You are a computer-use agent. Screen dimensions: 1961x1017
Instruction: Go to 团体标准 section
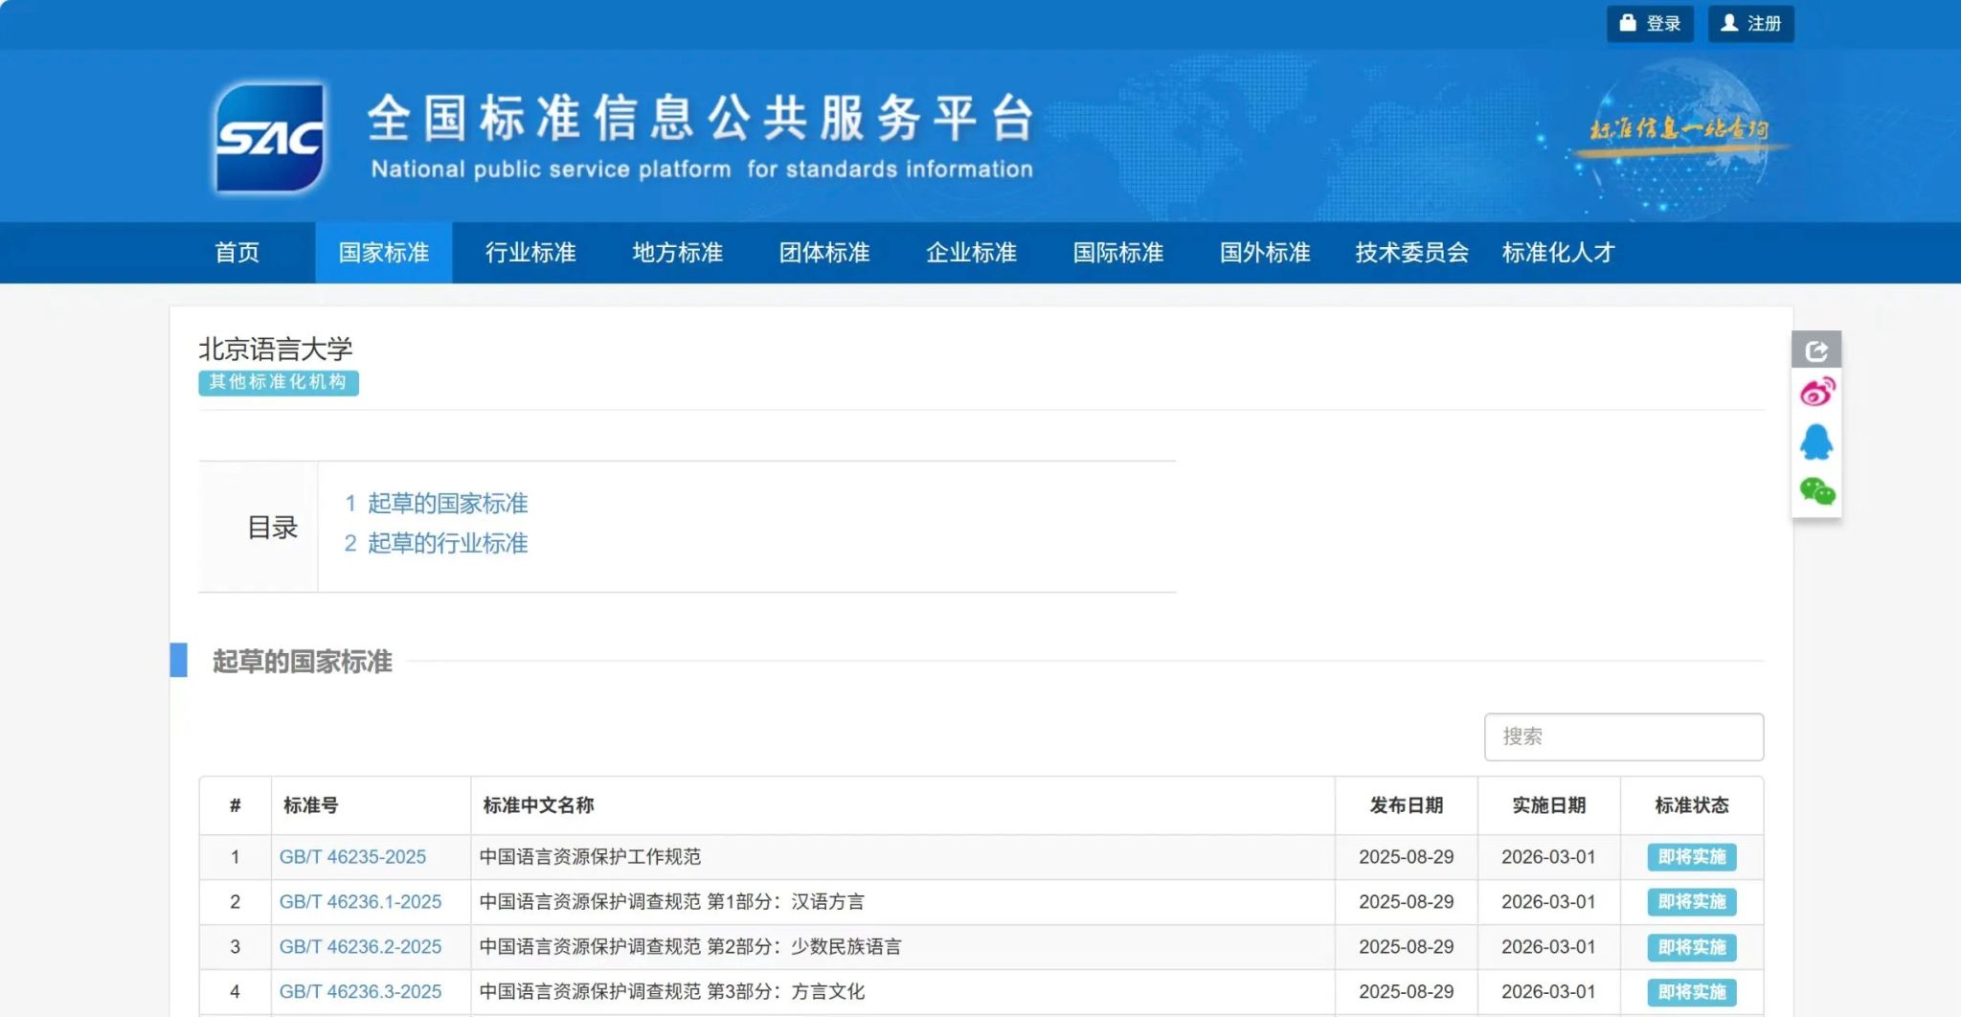[x=823, y=253]
